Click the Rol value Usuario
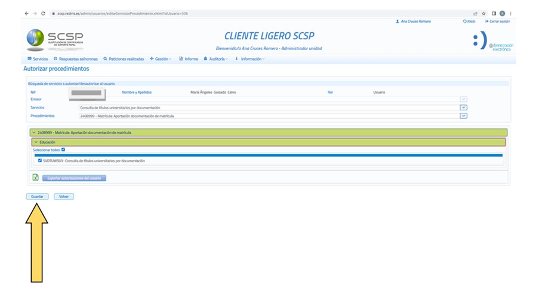 tap(379, 92)
